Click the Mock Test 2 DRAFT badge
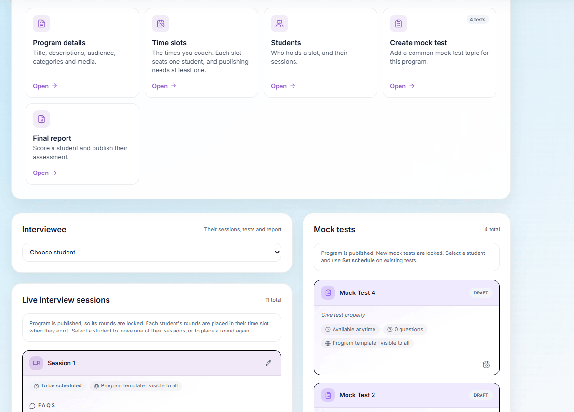 click(x=481, y=395)
